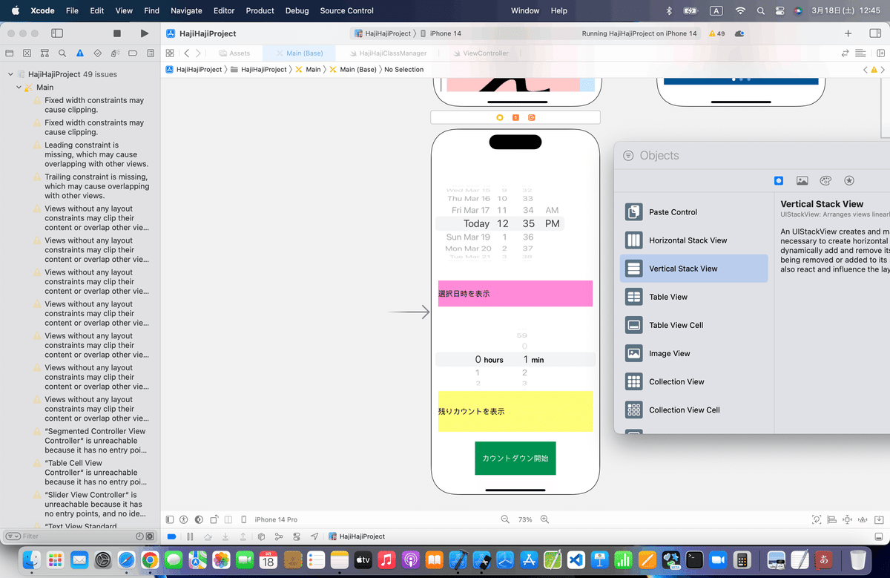Show the objects library tab icon
The height and width of the screenshot is (578, 890).
(779, 180)
